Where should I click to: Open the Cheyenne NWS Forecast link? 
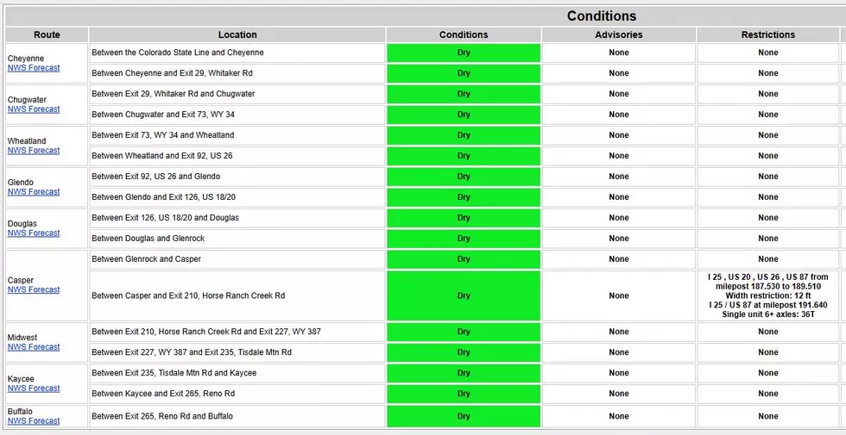(x=34, y=68)
